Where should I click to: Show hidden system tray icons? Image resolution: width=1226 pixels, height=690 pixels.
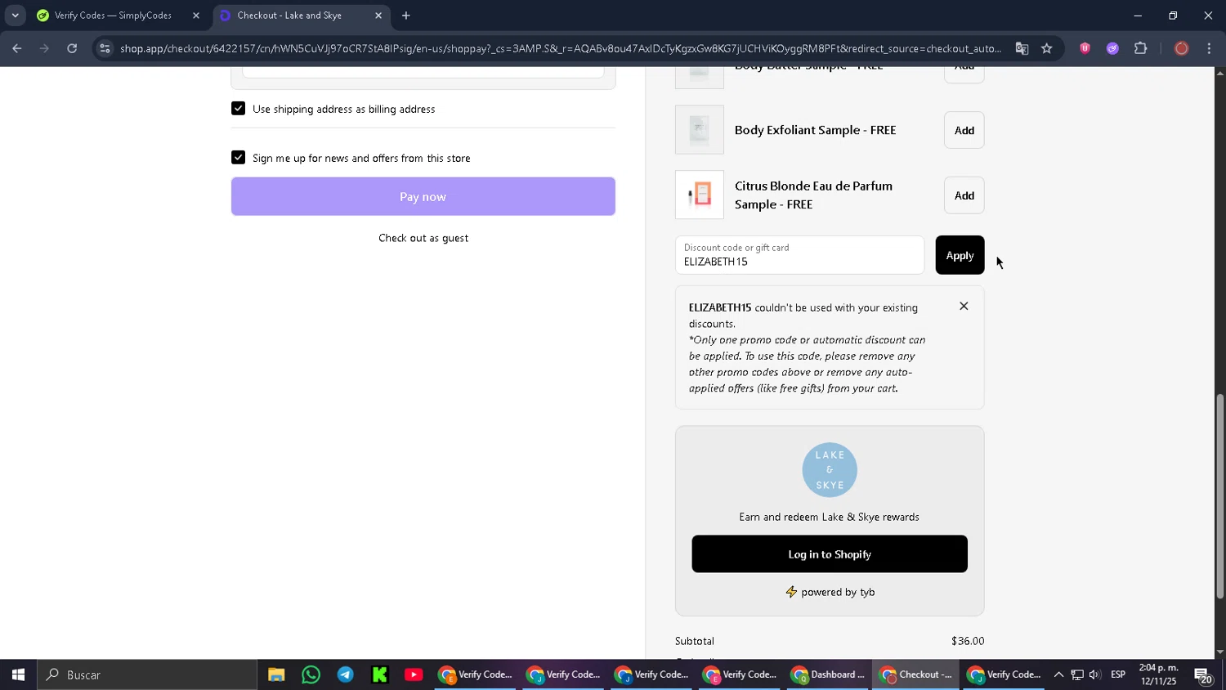coord(1058,675)
